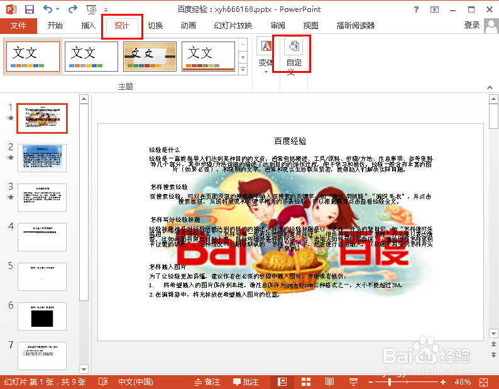Switch to Slide Sorter view icon
The image size is (499, 389).
click(x=306, y=381)
